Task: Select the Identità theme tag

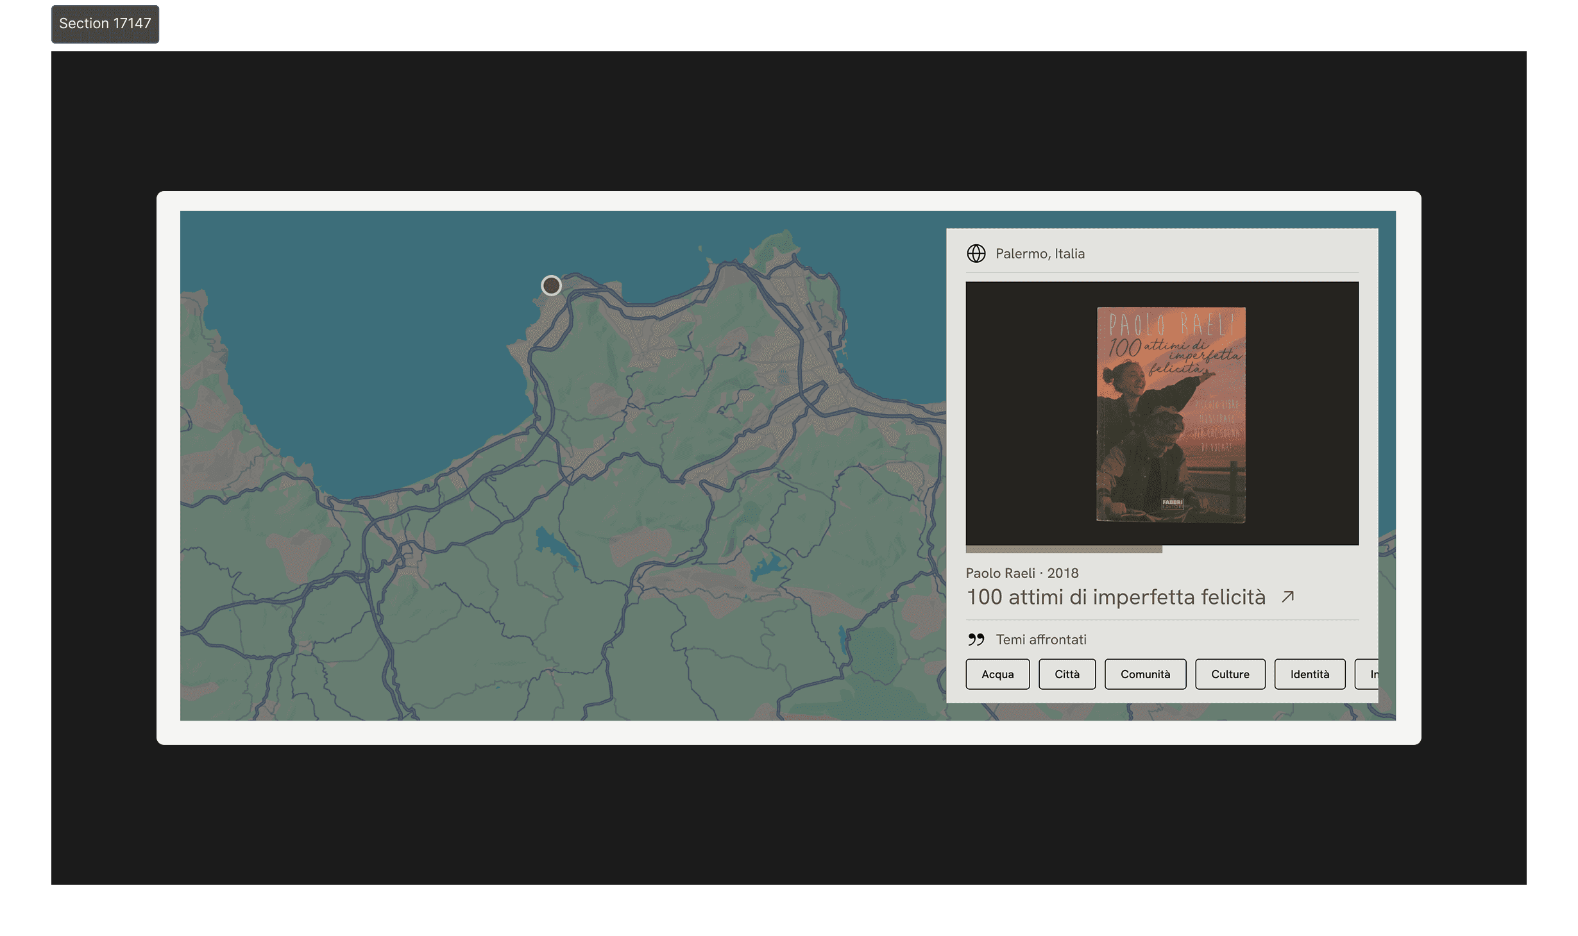Action: (x=1309, y=674)
